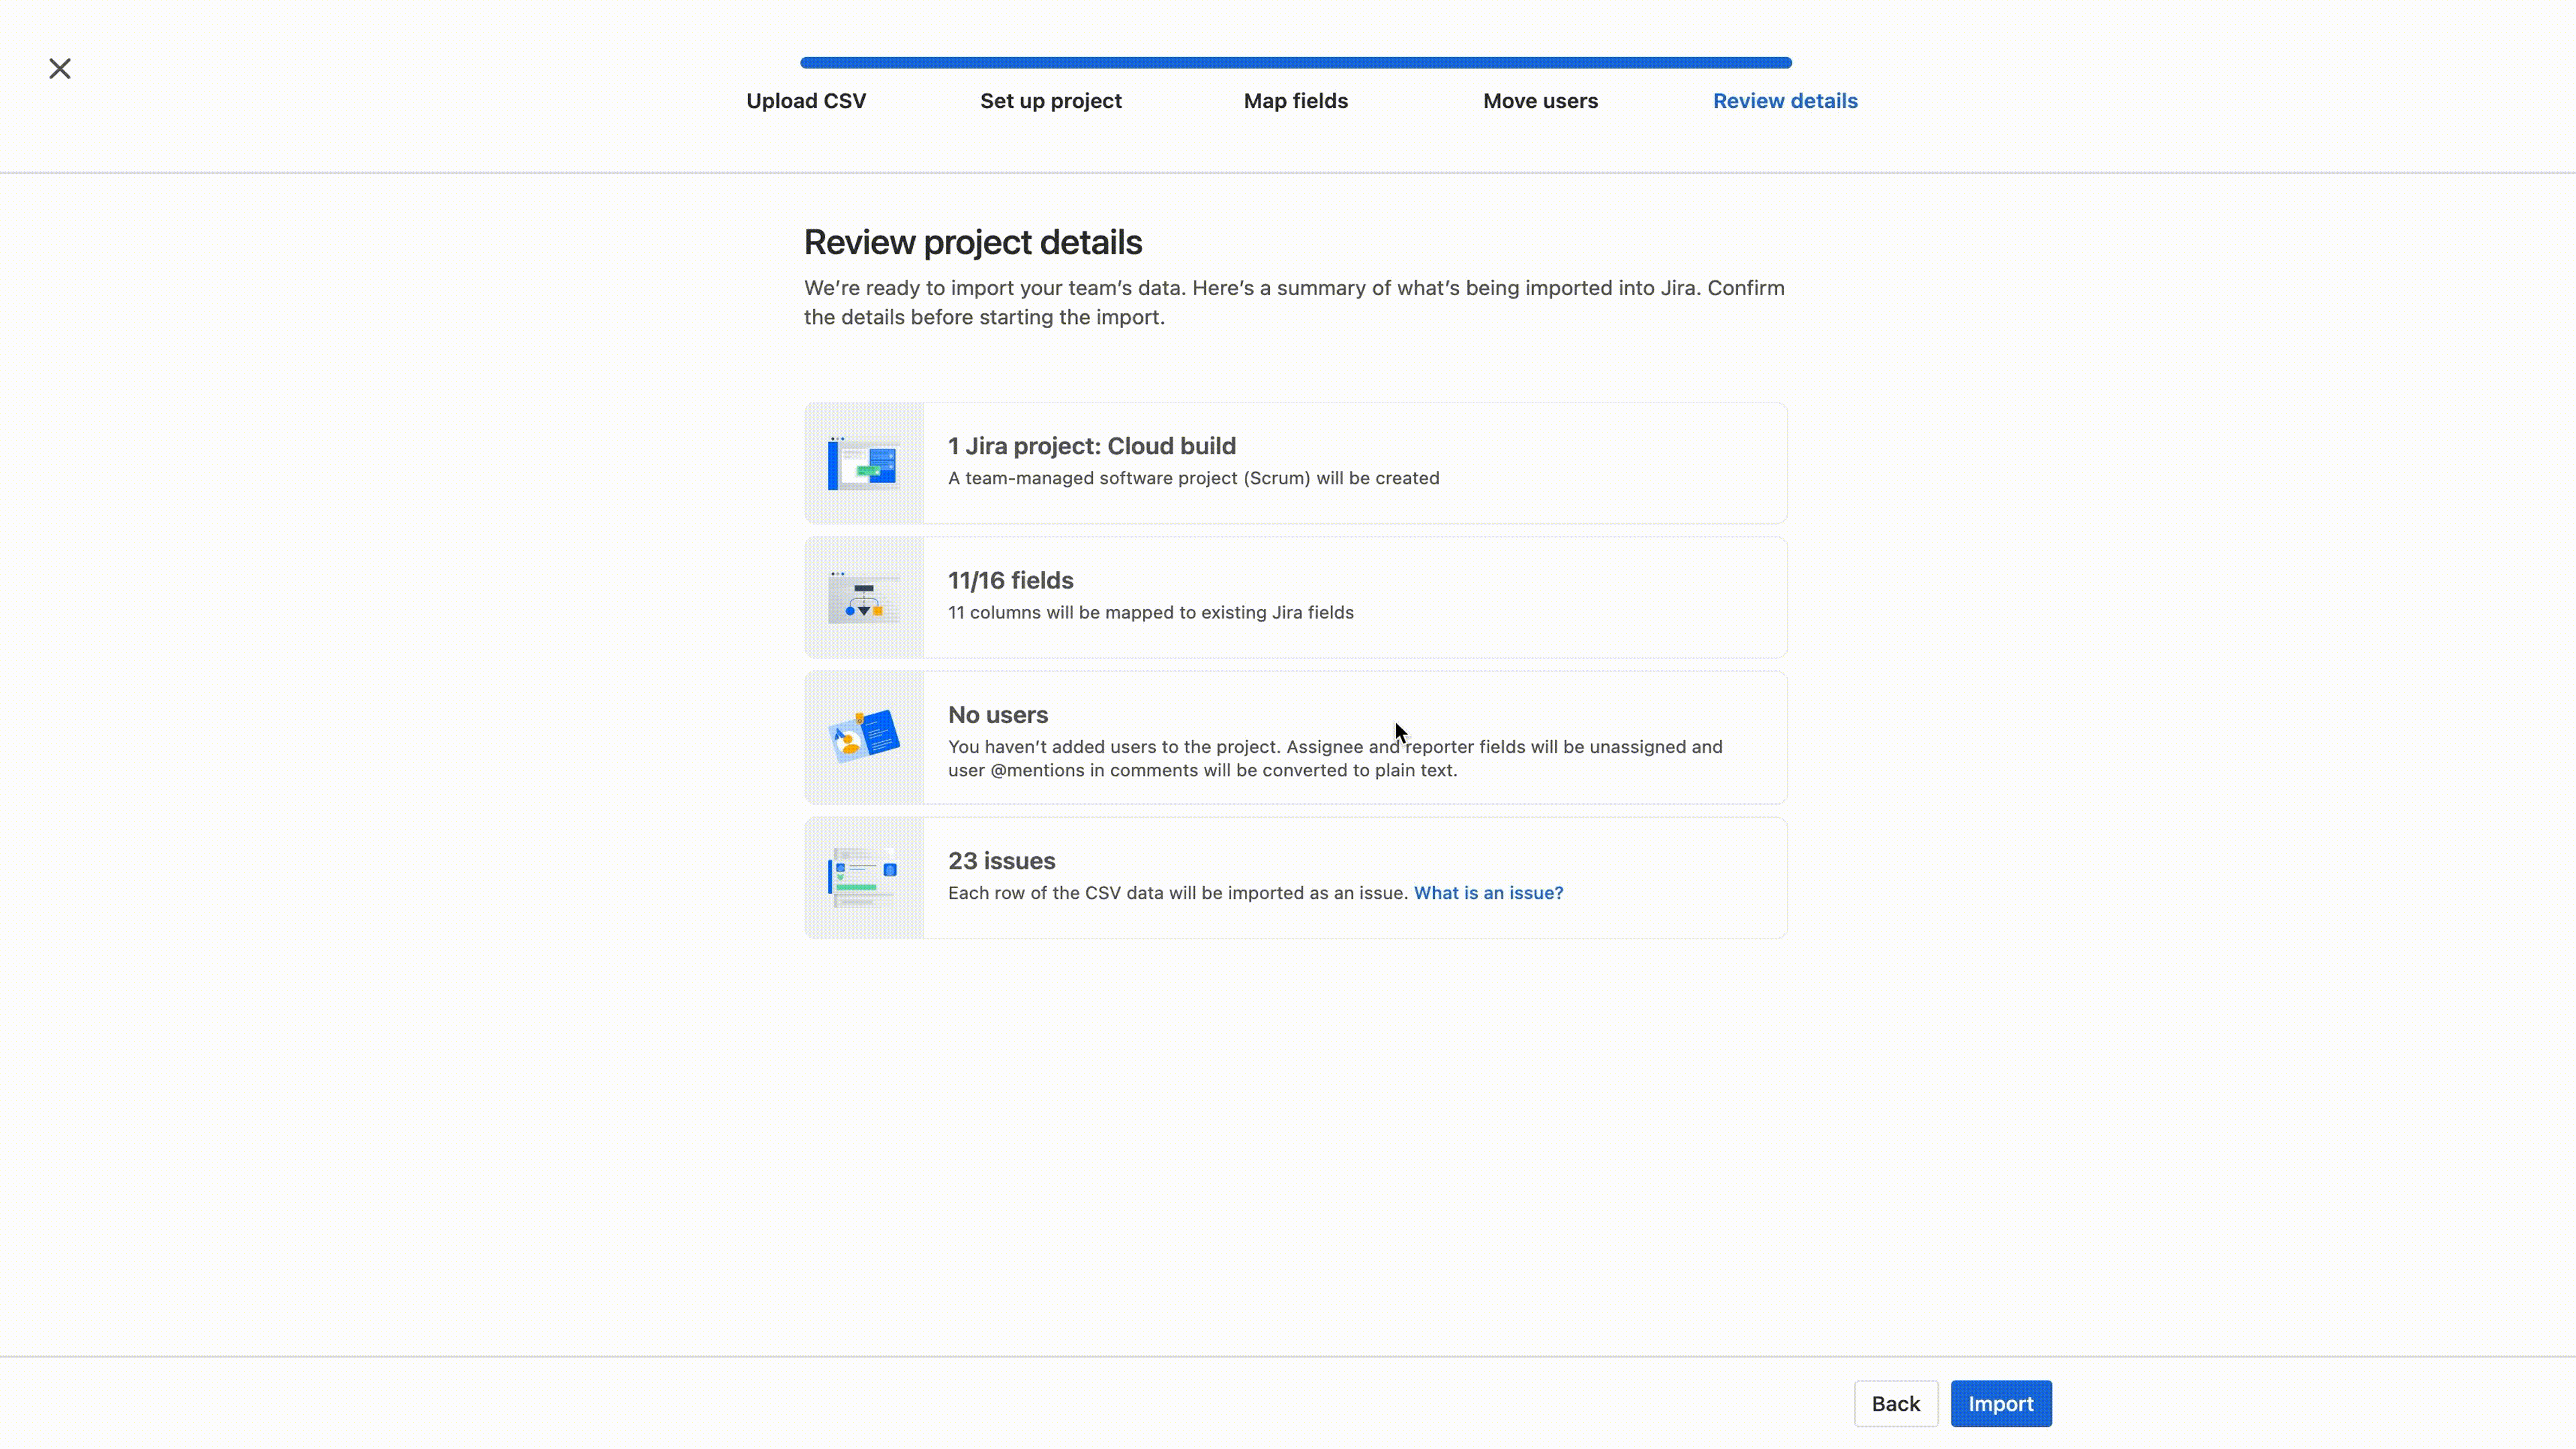This screenshot has width=2576, height=1449.
Task: Click the blue wizard progress bar
Action: pos(1296,63)
